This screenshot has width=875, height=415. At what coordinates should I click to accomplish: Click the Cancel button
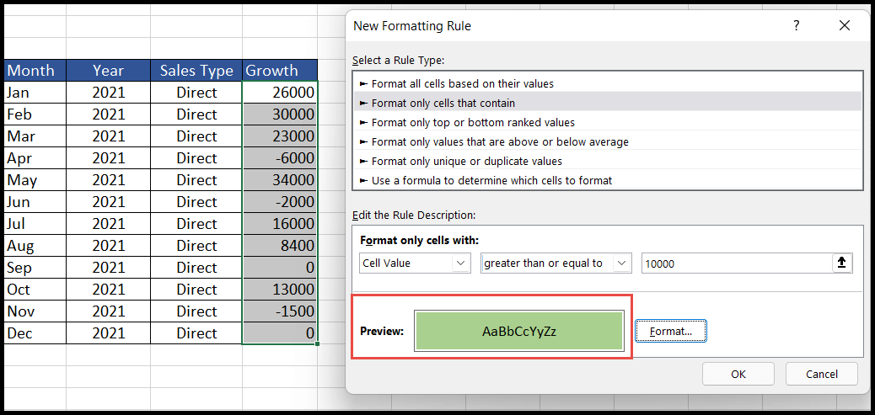click(821, 374)
